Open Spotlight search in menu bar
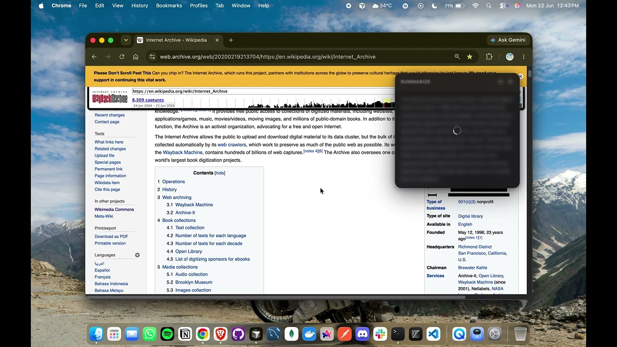The height and width of the screenshot is (347, 617). pos(489,6)
